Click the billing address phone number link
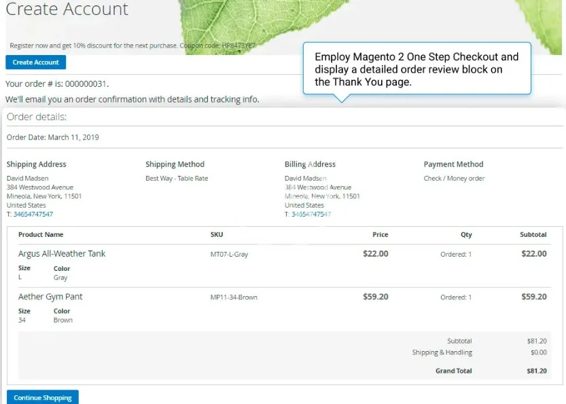566x404 pixels. [x=311, y=215]
